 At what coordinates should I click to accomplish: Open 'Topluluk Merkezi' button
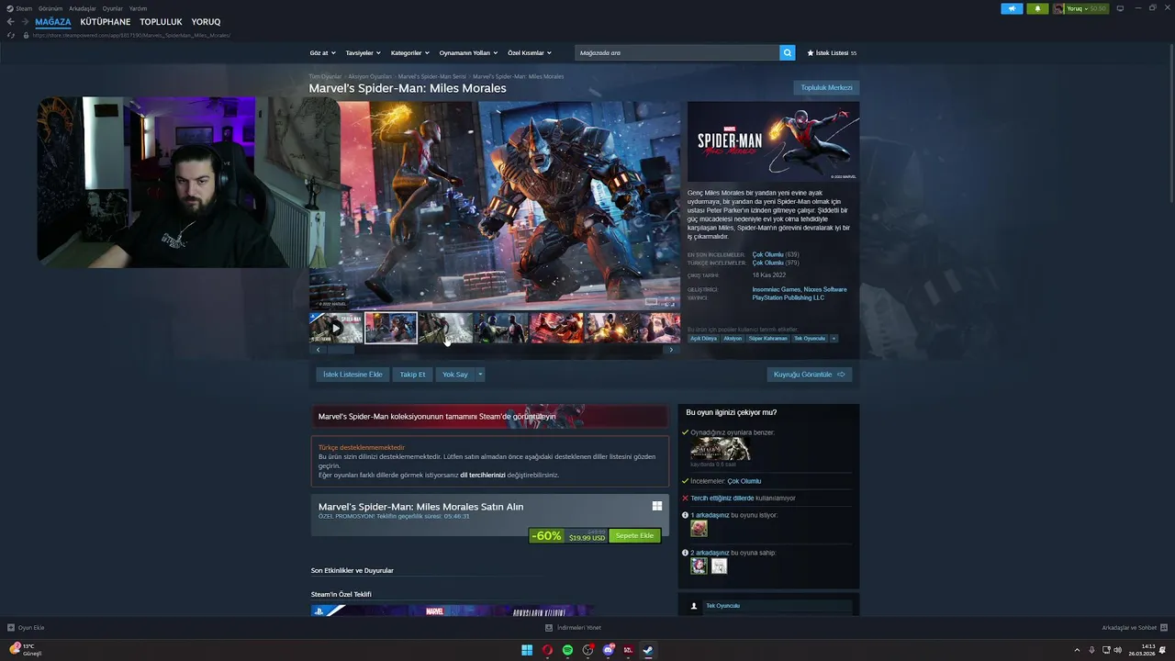826,88
